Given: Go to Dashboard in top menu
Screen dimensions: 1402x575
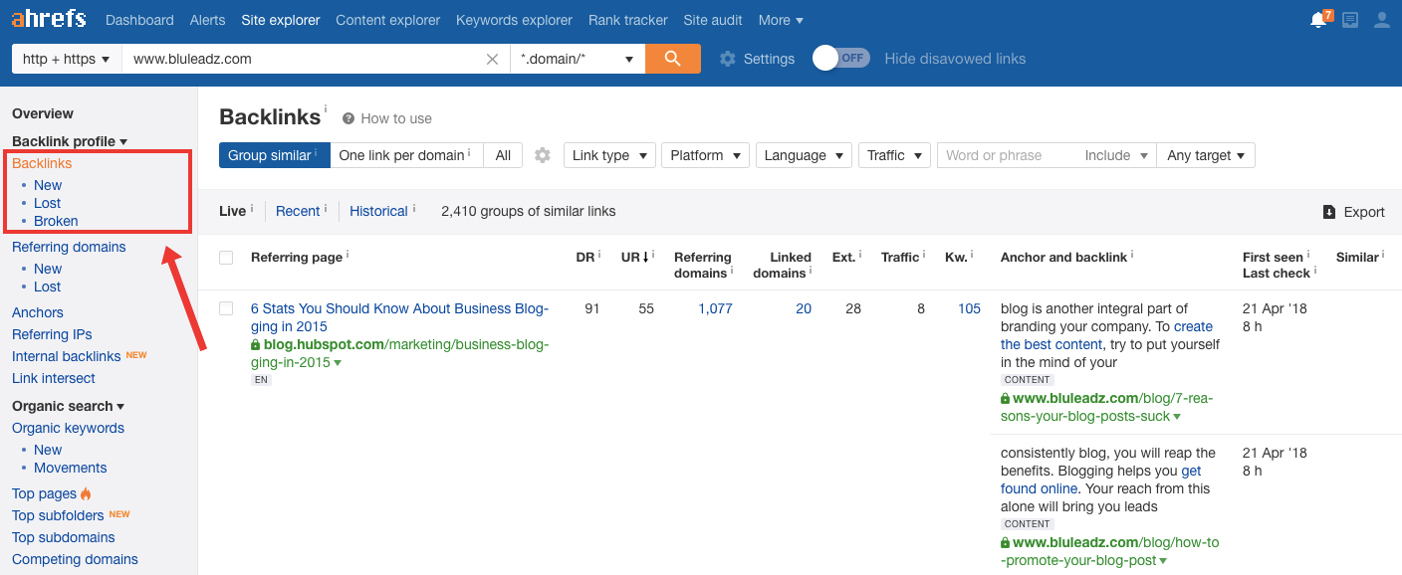Looking at the screenshot, I should [139, 20].
